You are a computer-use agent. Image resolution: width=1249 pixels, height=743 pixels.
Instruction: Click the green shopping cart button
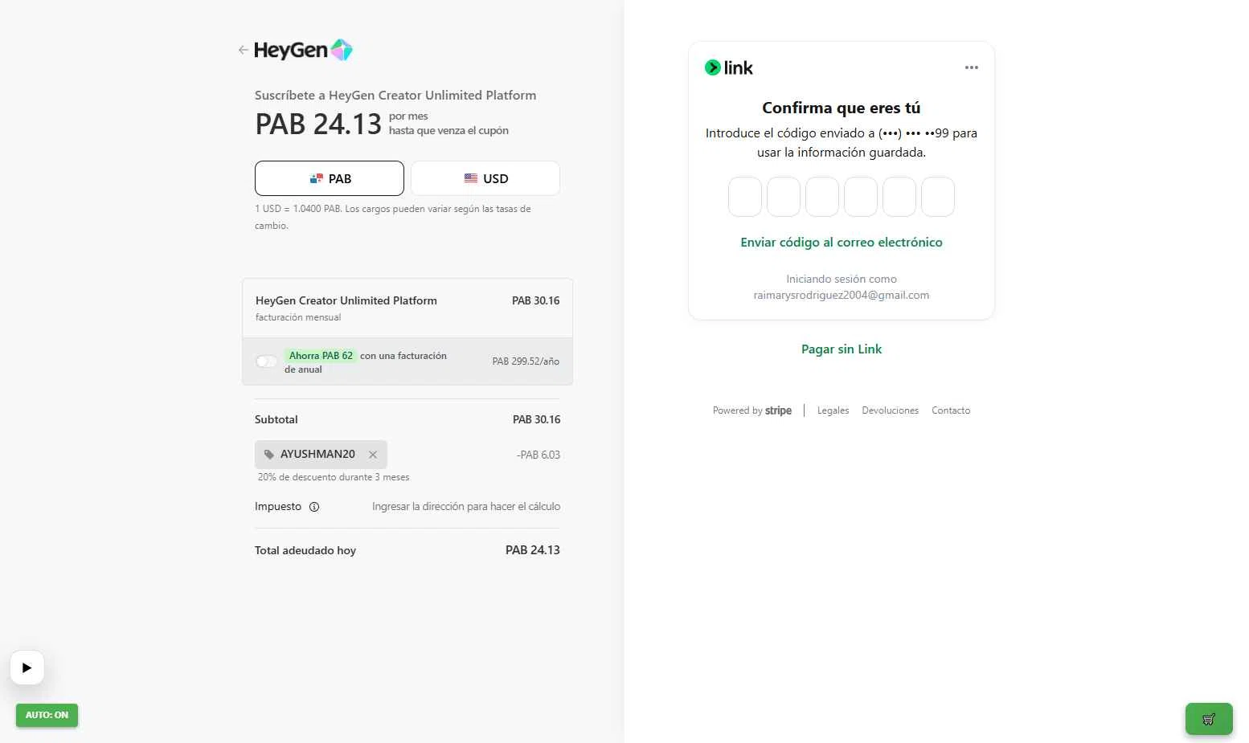[1209, 719]
